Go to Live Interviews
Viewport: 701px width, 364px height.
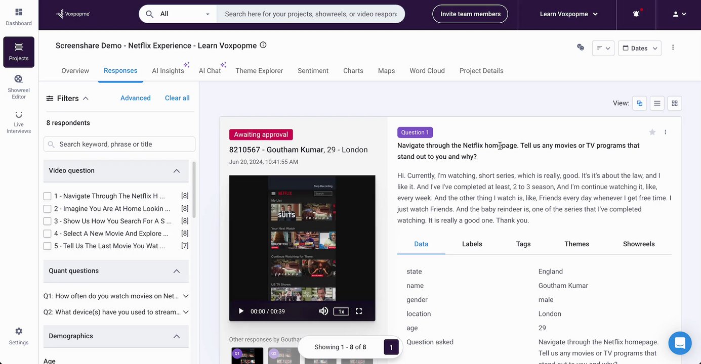pos(19,122)
